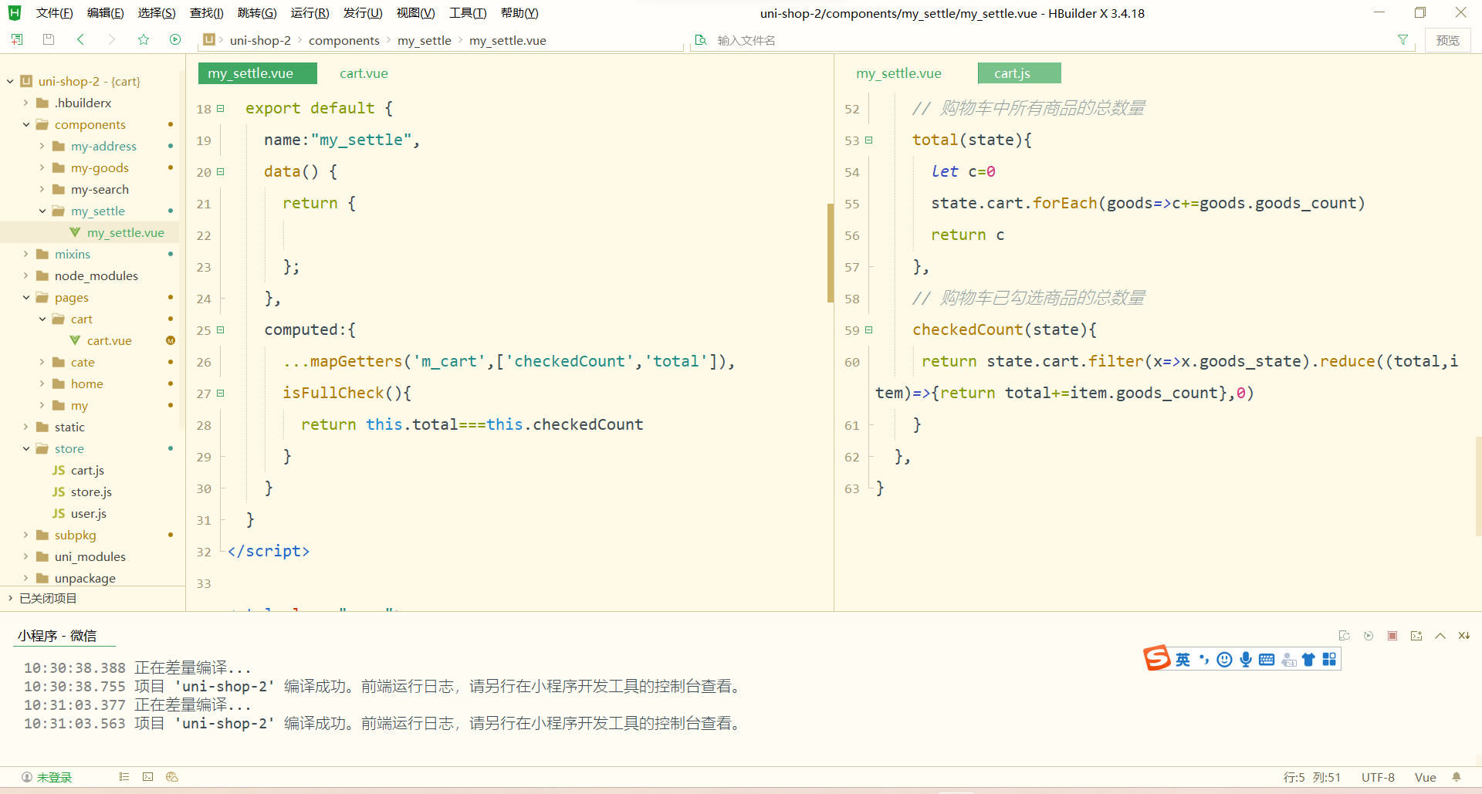Image resolution: width=1482 pixels, height=794 pixels.
Task: Click the outline list icon in status bar
Action: click(123, 777)
